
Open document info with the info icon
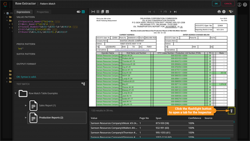pyautogui.click(x=224, y=12)
